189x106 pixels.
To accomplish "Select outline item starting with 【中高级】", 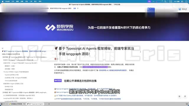I will point(25,92).
